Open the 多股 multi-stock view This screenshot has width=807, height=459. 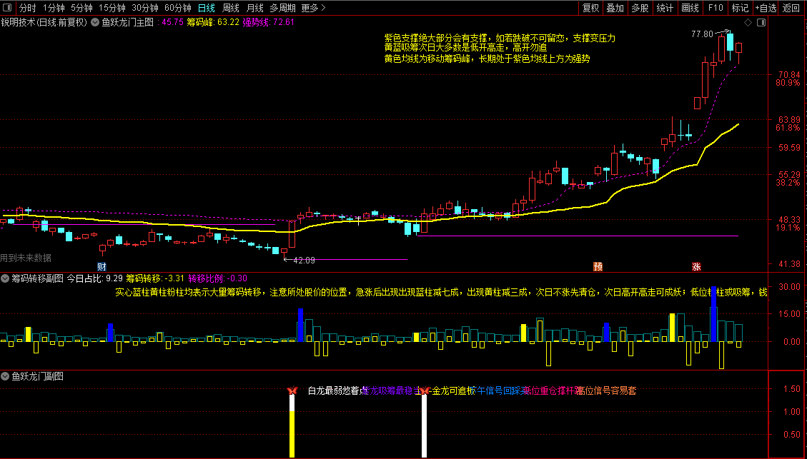[640, 8]
